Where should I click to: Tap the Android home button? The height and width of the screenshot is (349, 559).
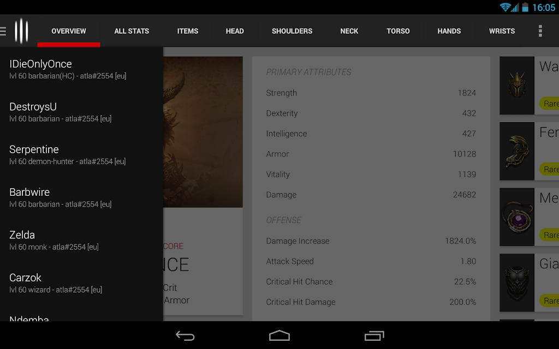click(279, 335)
